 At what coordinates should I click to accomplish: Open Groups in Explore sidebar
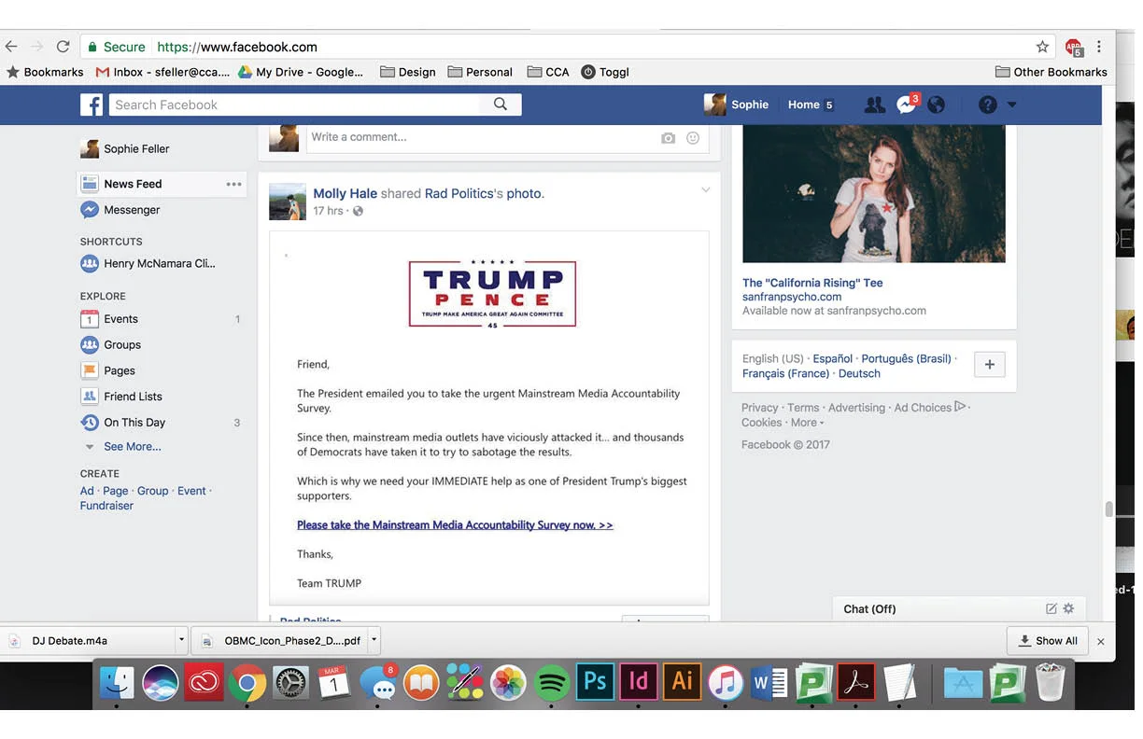[122, 344]
